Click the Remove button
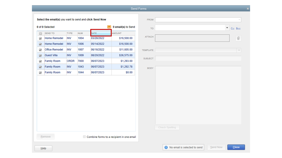The image size is (282, 158). pyautogui.click(x=45, y=137)
